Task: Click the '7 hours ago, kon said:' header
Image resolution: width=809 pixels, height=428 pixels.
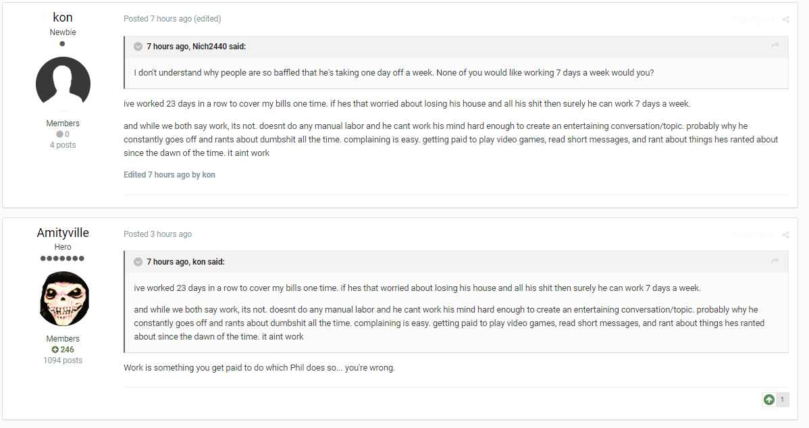Action: point(185,262)
